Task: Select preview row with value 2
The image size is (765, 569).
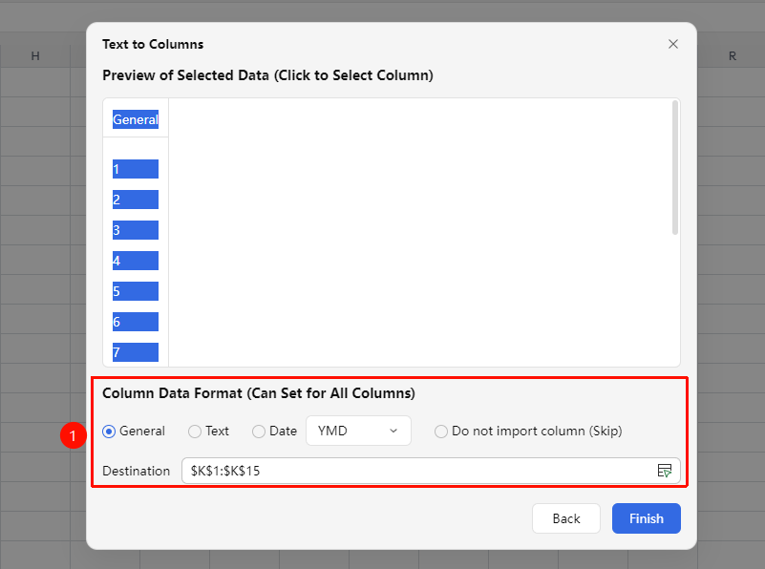Action: 136,200
